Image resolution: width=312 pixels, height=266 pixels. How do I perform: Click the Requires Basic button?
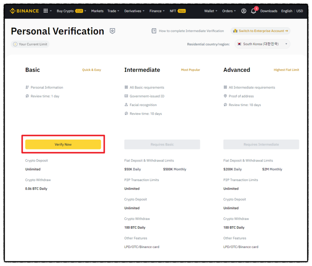(x=162, y=144)
